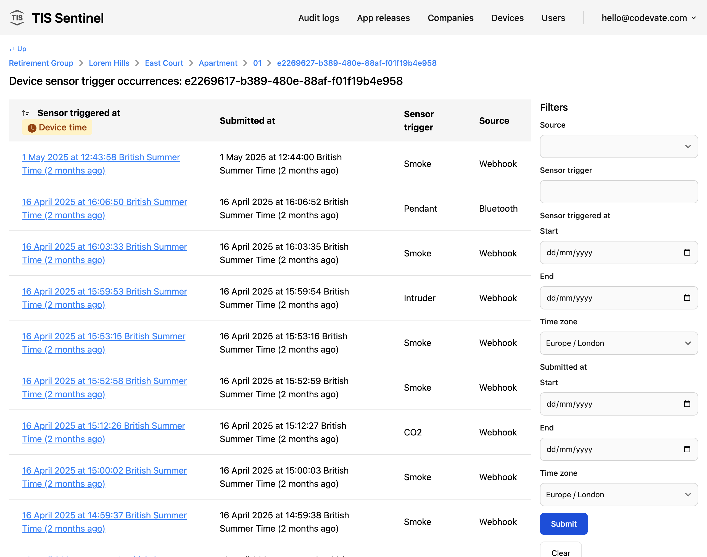
Task: Click the TIS Sentinel brand title
Action: [x=68, y=18]
